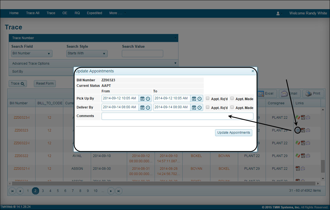Click green-red arrows icon in ZZ00322 row
Viewport: 330px width, 210px height.
point(298,156)
